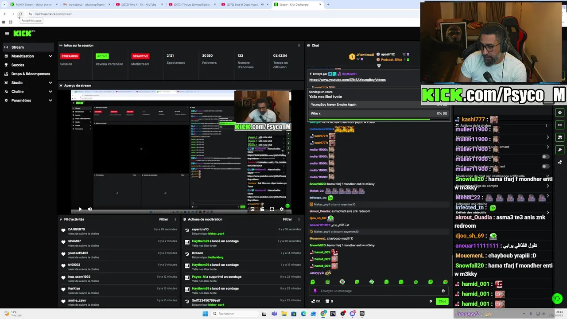Open the Modération row chevron in channel actions
Screen dimensions: 567x319
pos(548,137)
